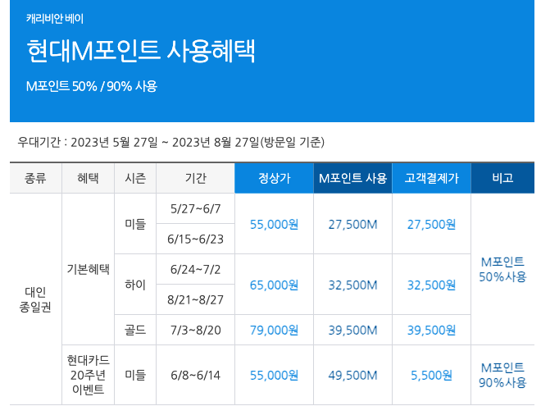Click the '고객결제가' column header
This screenshot has height=406, width=541.
[x=432, y=178]
